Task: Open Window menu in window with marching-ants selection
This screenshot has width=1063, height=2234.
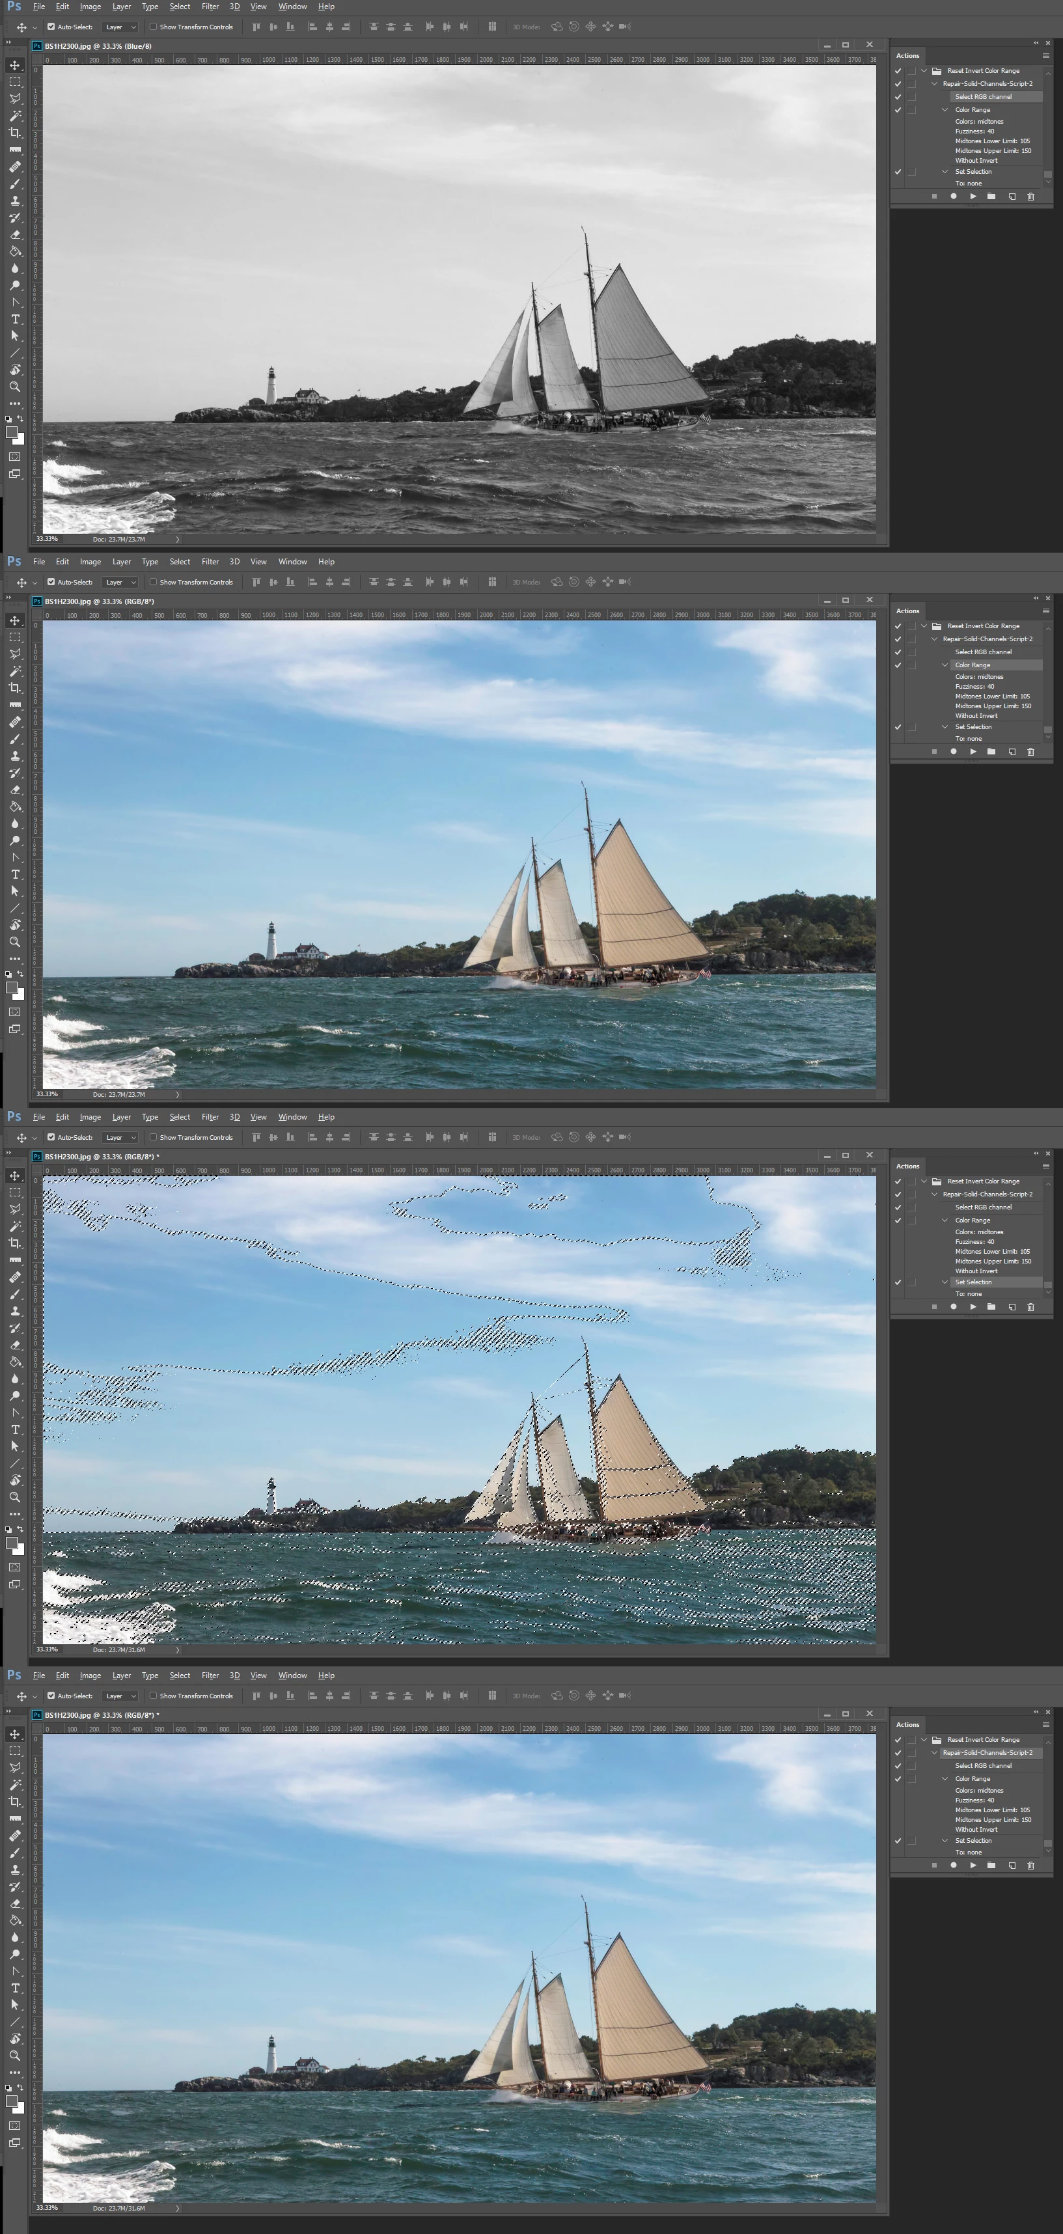Action: tap(292, 1117)
